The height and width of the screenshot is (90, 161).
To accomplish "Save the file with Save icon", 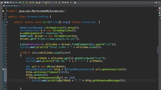I will click(5, 2).
